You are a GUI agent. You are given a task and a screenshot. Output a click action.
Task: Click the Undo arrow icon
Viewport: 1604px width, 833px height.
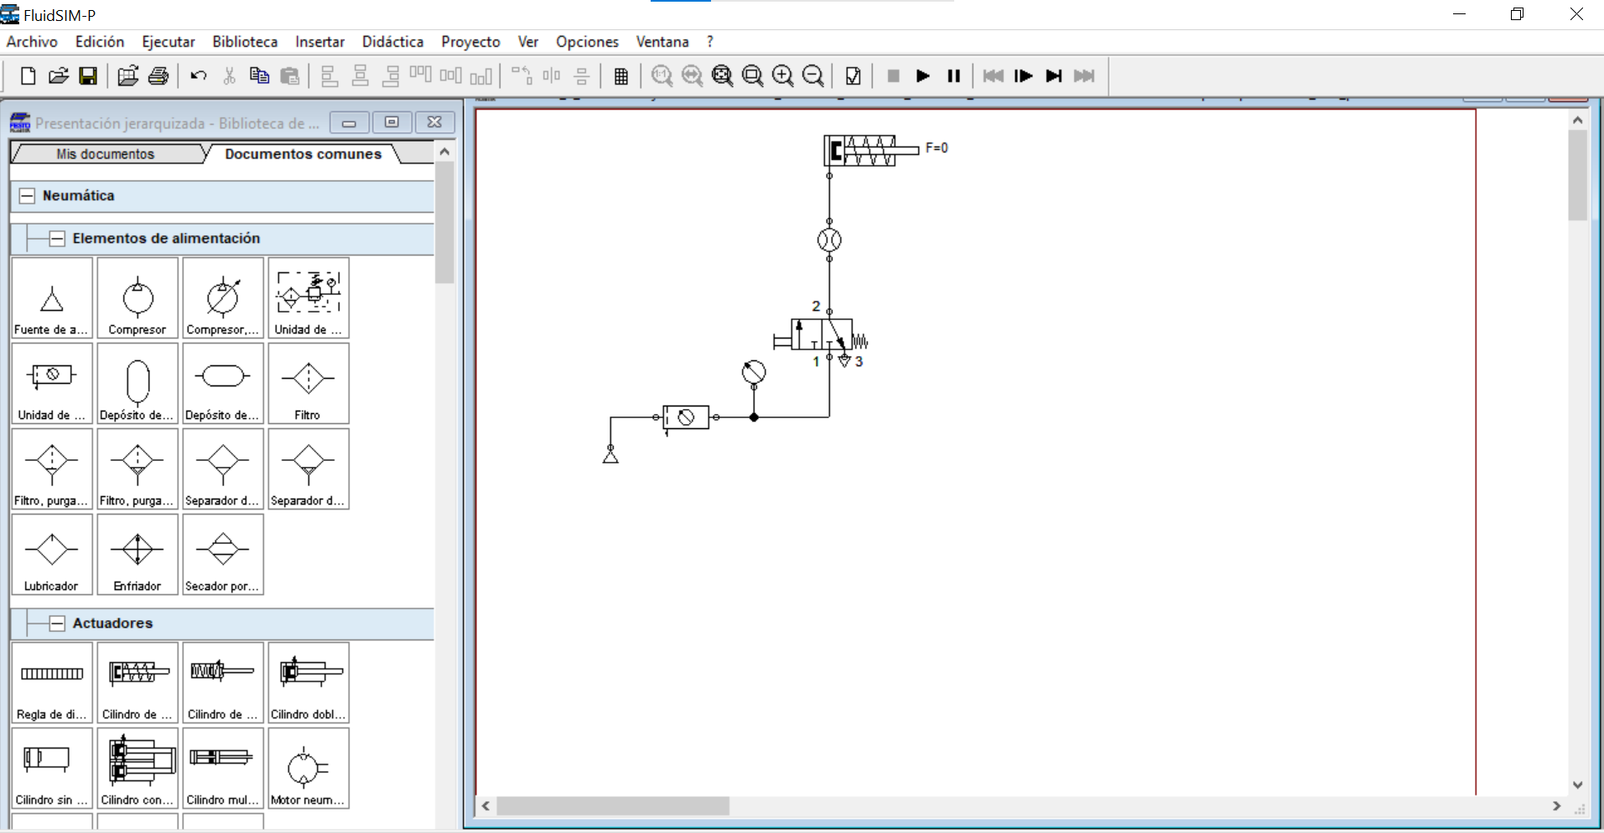pyautogui.click(x=199, y=76)
